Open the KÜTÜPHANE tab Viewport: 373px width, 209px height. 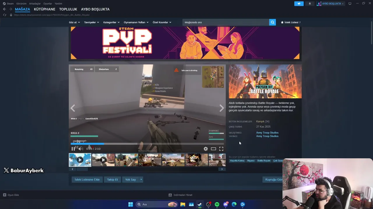[45, 9]
